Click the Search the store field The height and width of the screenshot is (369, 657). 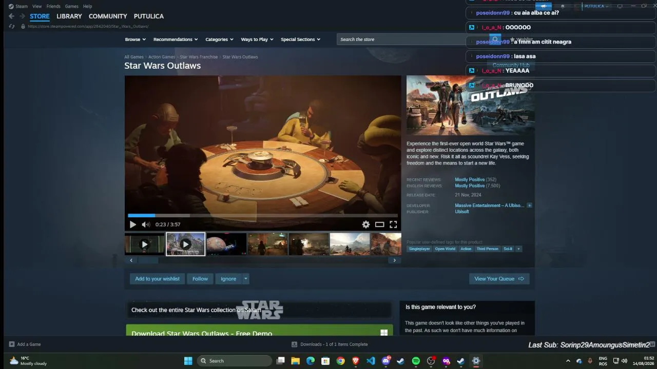click(x=413, y=39)
